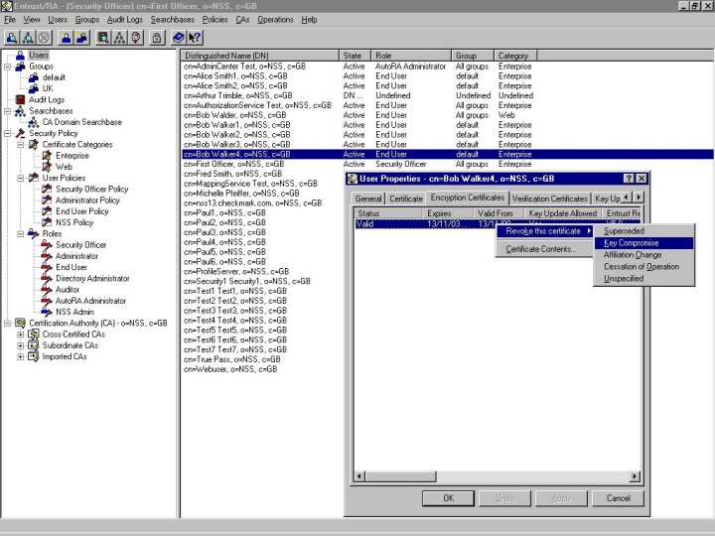Activate the context help pointer icon
The width and height of the screenshot is (715, 536).
[195, 38]
